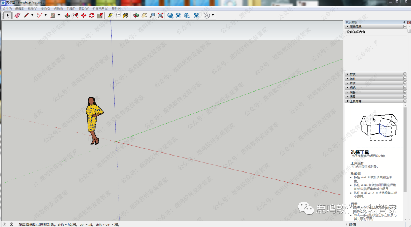Open the Line tool dropdown arrow
411x227 pixels.
32,16
